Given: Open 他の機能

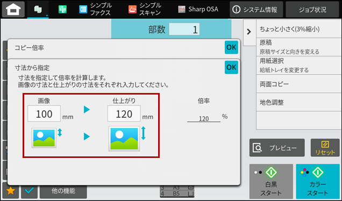Looking at the screenshot, I should point(63,191).
